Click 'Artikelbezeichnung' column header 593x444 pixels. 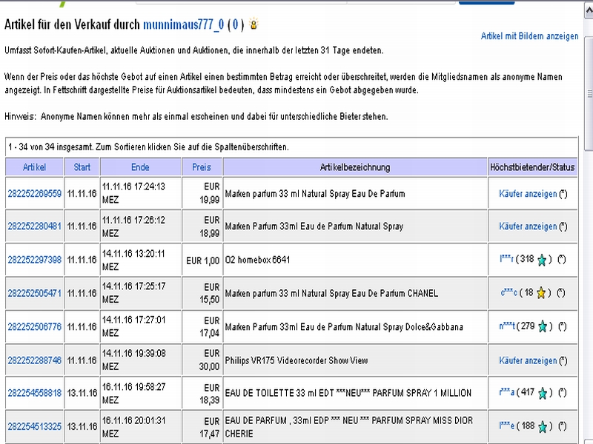tap(355, 167)
